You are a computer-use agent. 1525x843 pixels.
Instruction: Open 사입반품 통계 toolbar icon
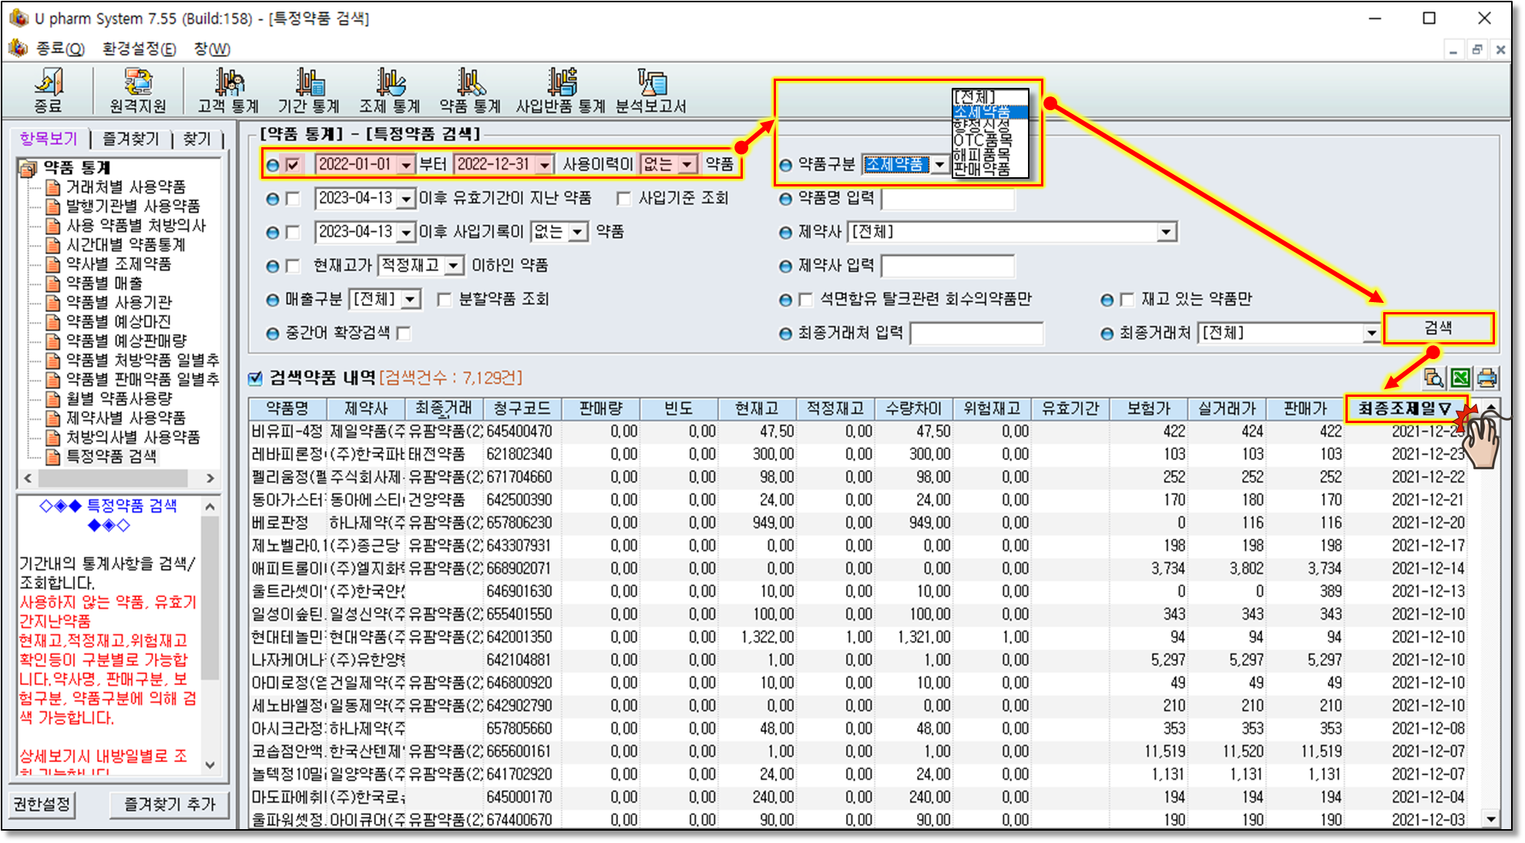pos(560,89)
